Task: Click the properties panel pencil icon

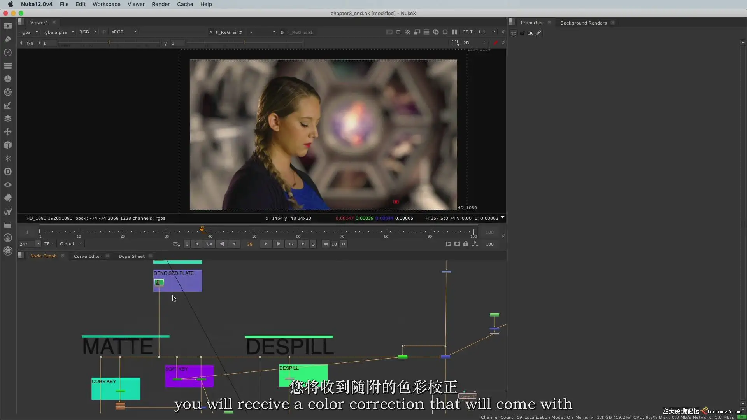Action: coord(539,33)
